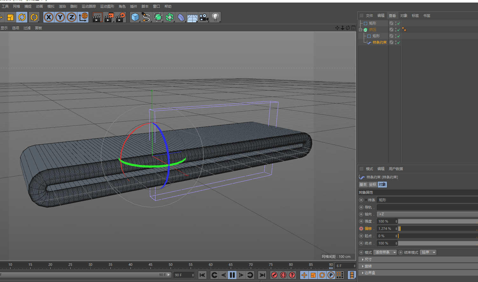The width and height of the screenshot is (478, 282).
Task: Click the viewport zoom navigation icon
Action: tap(343, 28)
